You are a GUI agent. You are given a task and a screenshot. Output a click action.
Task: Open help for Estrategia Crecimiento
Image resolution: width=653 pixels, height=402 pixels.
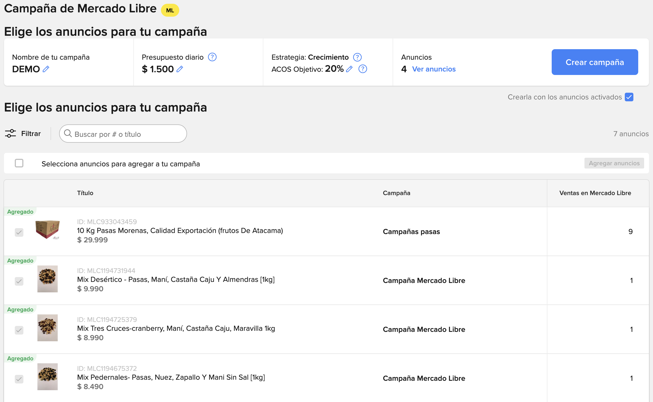coord(357,57)
